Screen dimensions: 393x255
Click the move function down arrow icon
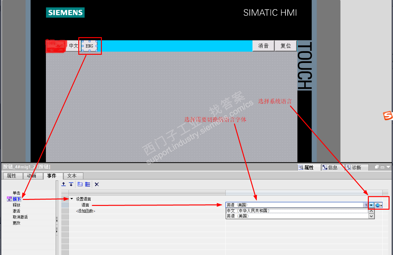click(x=71, y=184)
